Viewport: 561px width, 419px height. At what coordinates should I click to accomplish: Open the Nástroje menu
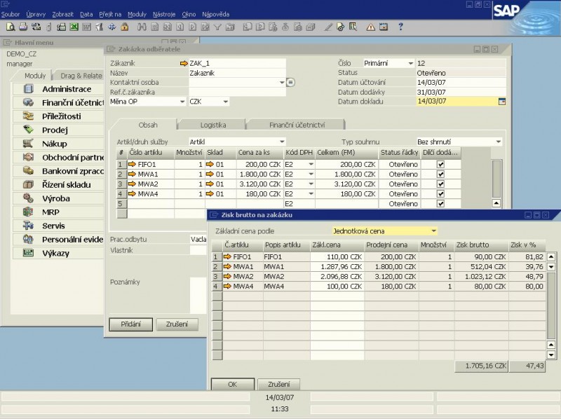pos(164,14)
